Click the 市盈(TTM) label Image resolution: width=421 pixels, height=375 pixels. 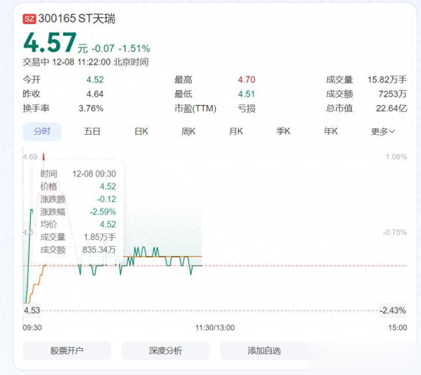tap(195, 108)
